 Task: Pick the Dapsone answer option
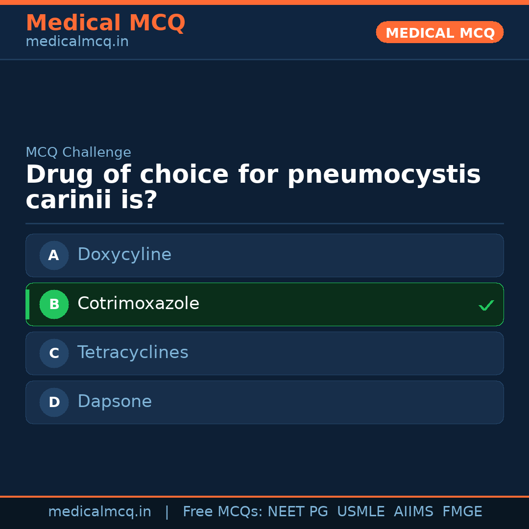point(264,402)
